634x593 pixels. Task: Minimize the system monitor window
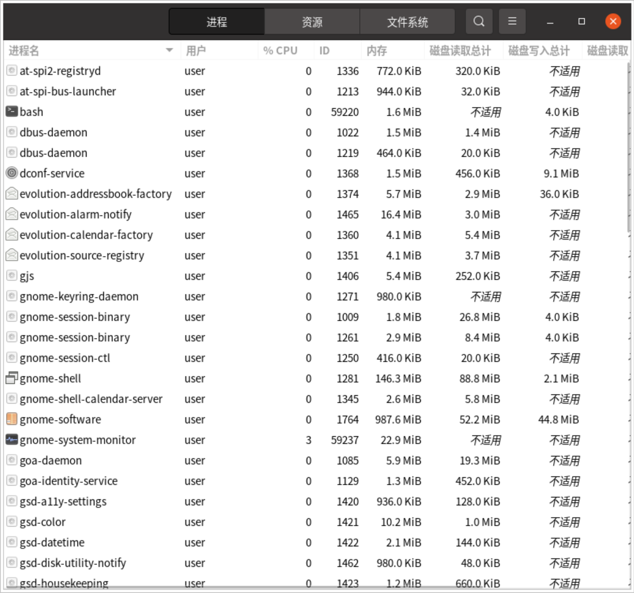pos(550,22)
